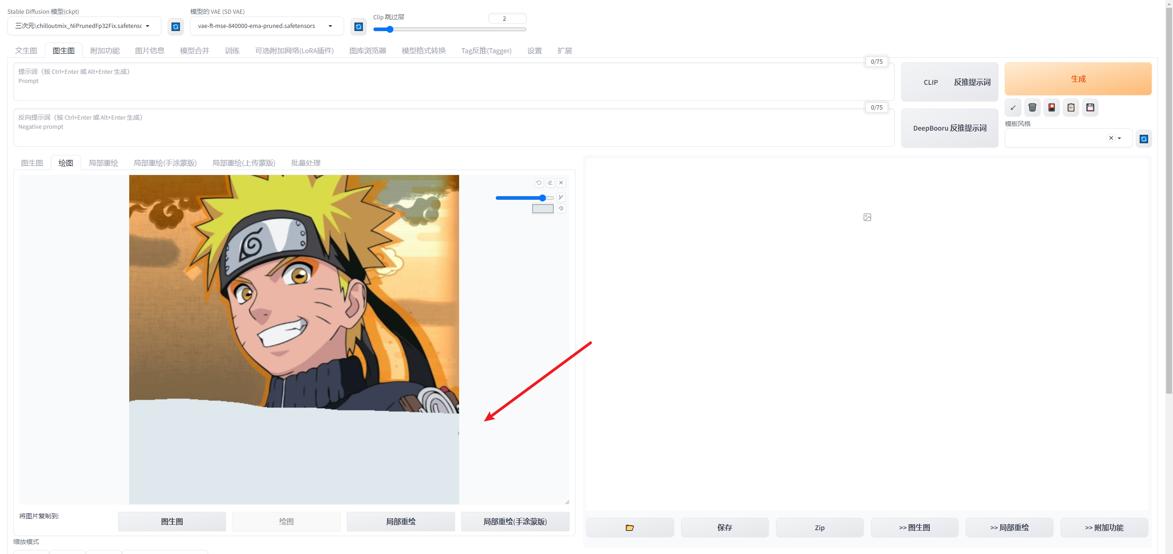Image resolution: width=1173 pixels, height=554 pixels.
Task: Expand the 模板风格 dropdown arrow
Action: (x=1119, y=138)
